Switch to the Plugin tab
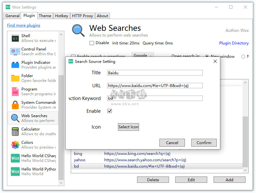The width and height of the screenshot is (256, 193). (x=29, y=16)
